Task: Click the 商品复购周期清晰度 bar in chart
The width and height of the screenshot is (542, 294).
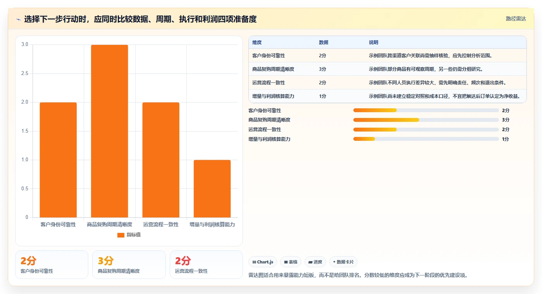Action: (x=109, y=131)
